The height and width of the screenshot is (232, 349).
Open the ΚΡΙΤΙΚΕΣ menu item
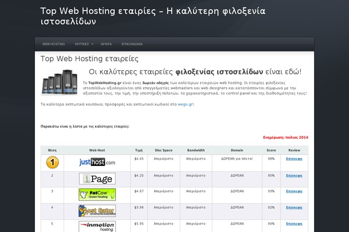(x=81, y=44)
